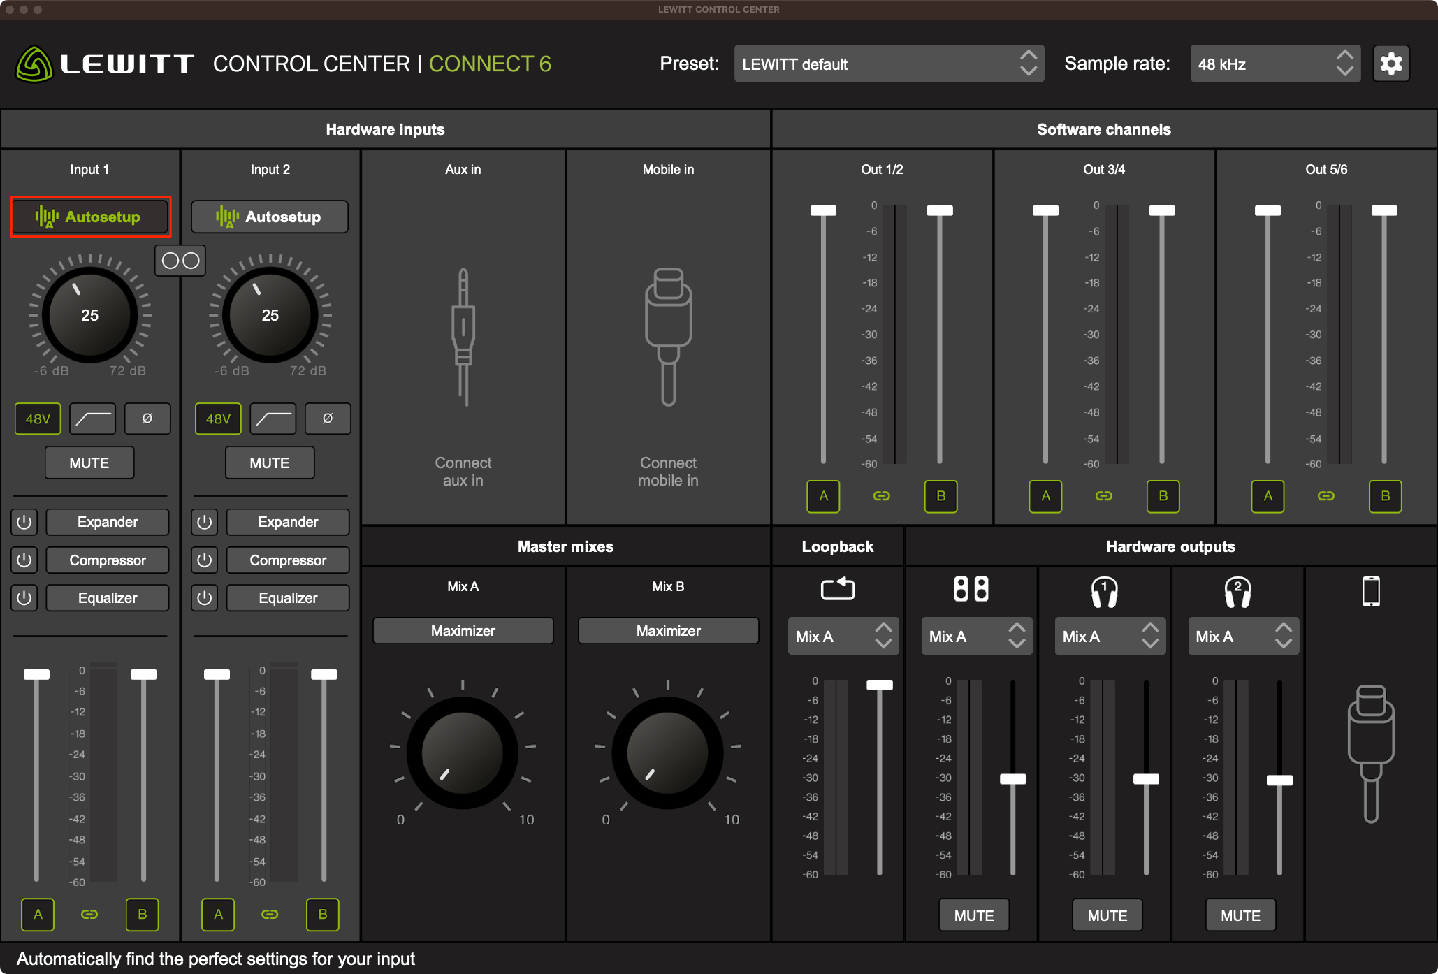The width and height of the screenshot is (1438, 974).
Task: Click the Mix A master volume knob
Action: tap(463, 753)
